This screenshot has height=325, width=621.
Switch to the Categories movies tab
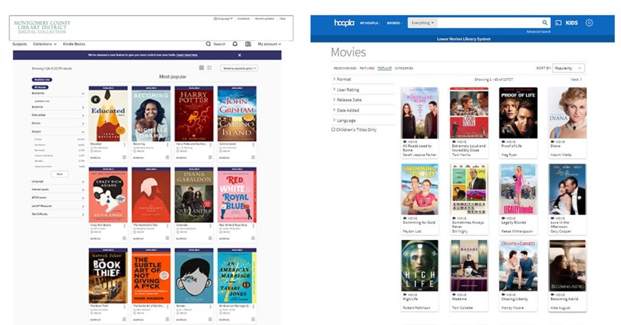coord(404,69)
